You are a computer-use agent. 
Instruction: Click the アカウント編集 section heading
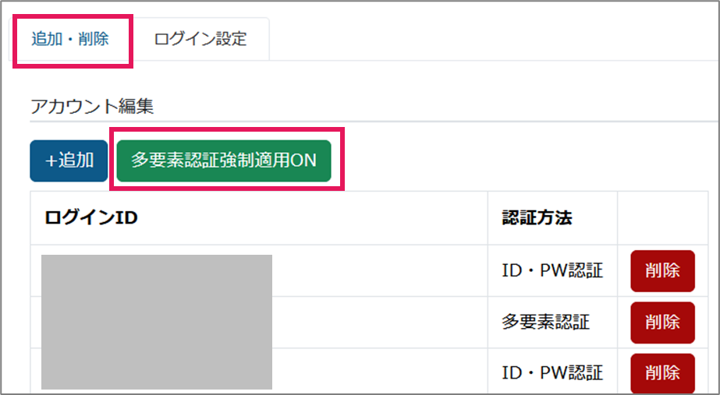coord(92,107)
